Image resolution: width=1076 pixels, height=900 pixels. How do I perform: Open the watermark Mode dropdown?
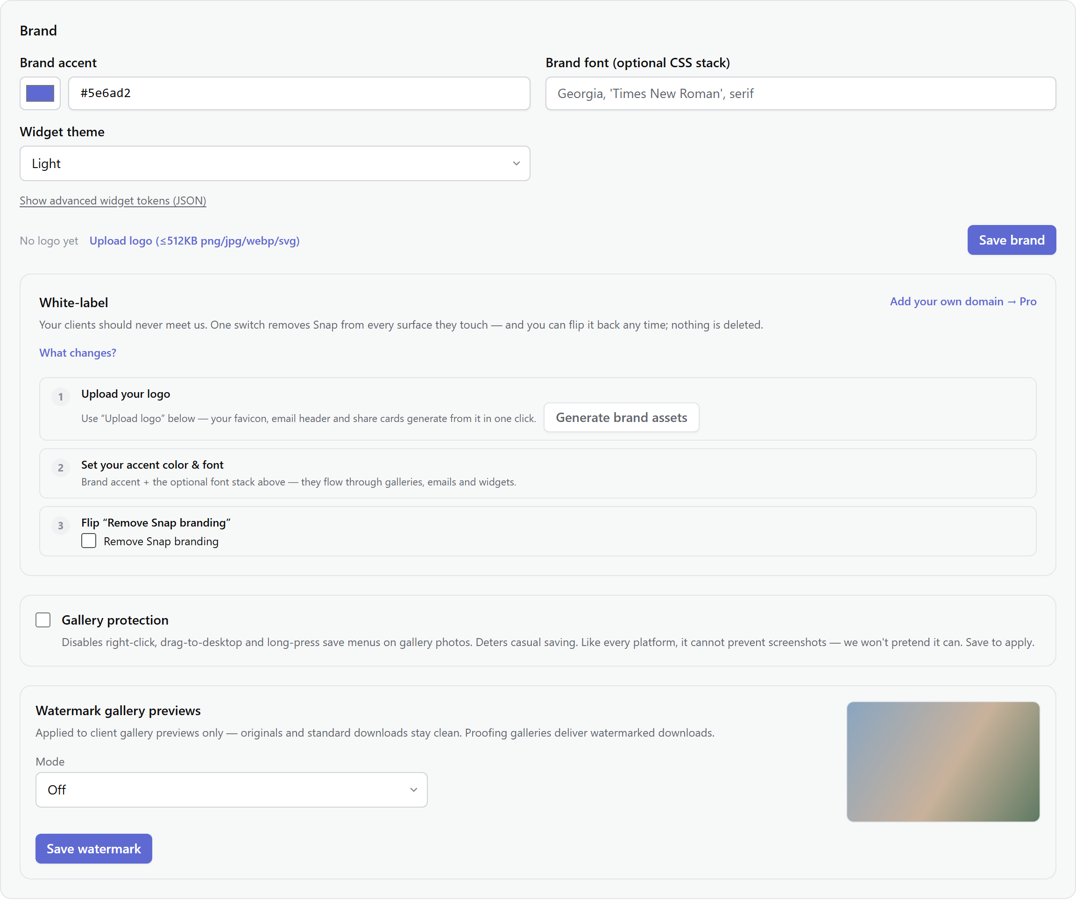231,790
